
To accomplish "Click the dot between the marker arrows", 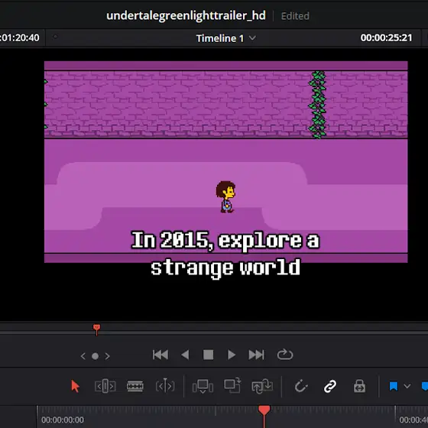I will [x=96, y=356].
